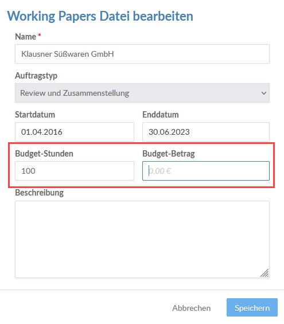Click the Beschreibung label
The height and width of the screenshot is (324, 284).
click(x=39, y=193)
